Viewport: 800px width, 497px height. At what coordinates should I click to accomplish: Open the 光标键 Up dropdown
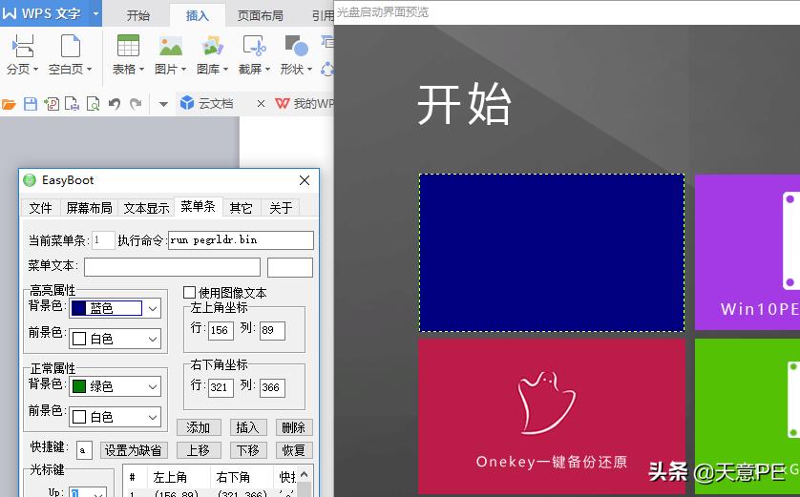coord(98,493)
